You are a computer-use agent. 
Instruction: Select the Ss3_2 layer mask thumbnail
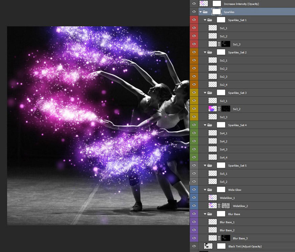(226, 109)
